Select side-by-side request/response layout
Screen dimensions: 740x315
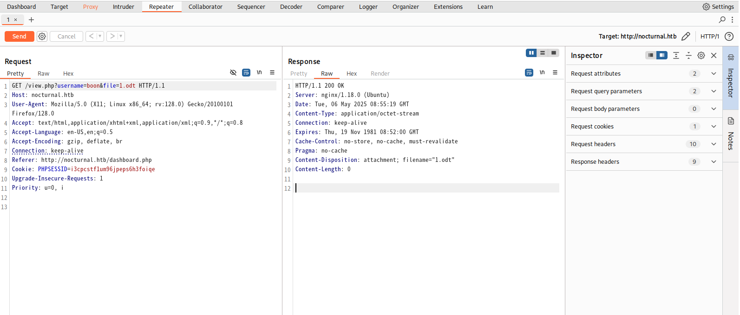click(531, 53)
